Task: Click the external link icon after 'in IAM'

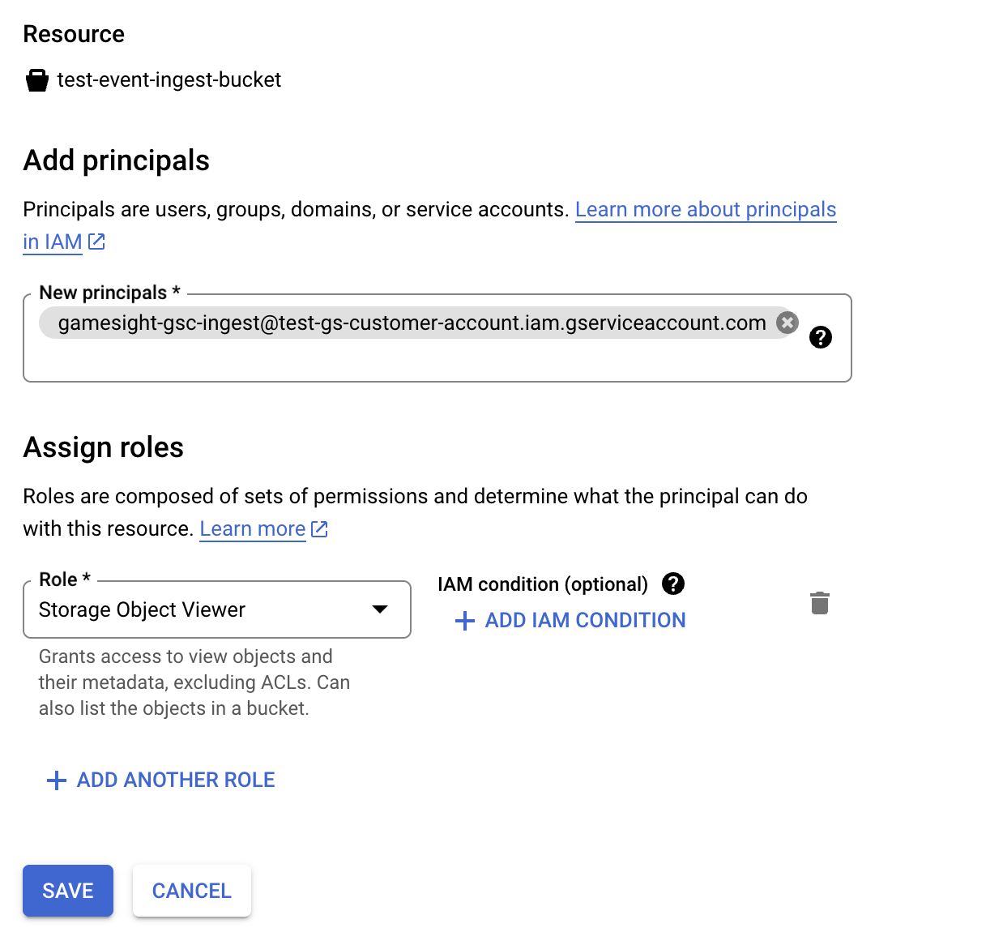Action: coord(96,242)
